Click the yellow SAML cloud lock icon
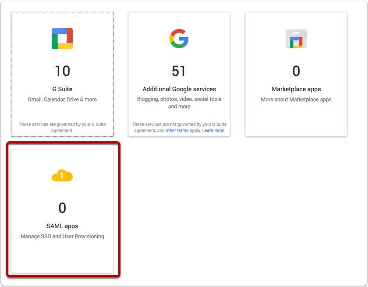The image size is (368, 287). [62, 176]
